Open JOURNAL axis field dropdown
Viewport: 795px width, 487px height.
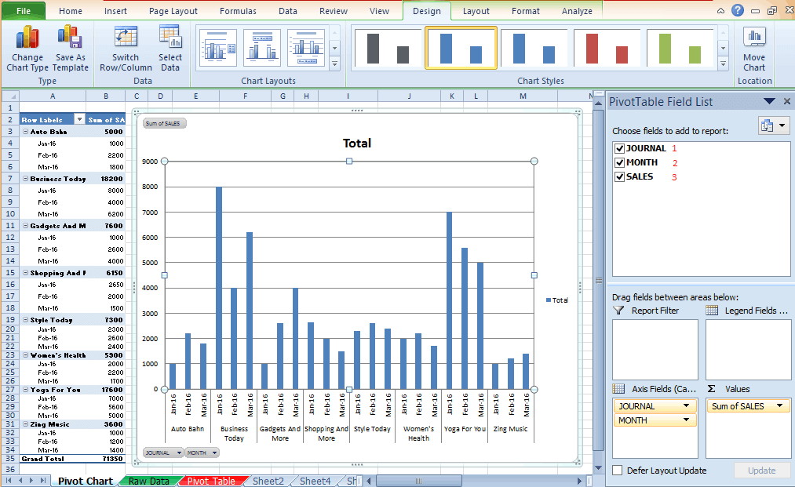click(687, 406)
